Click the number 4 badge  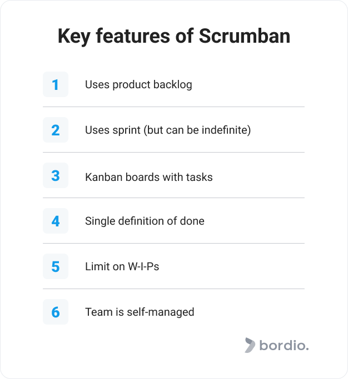[x=56, y=221]
